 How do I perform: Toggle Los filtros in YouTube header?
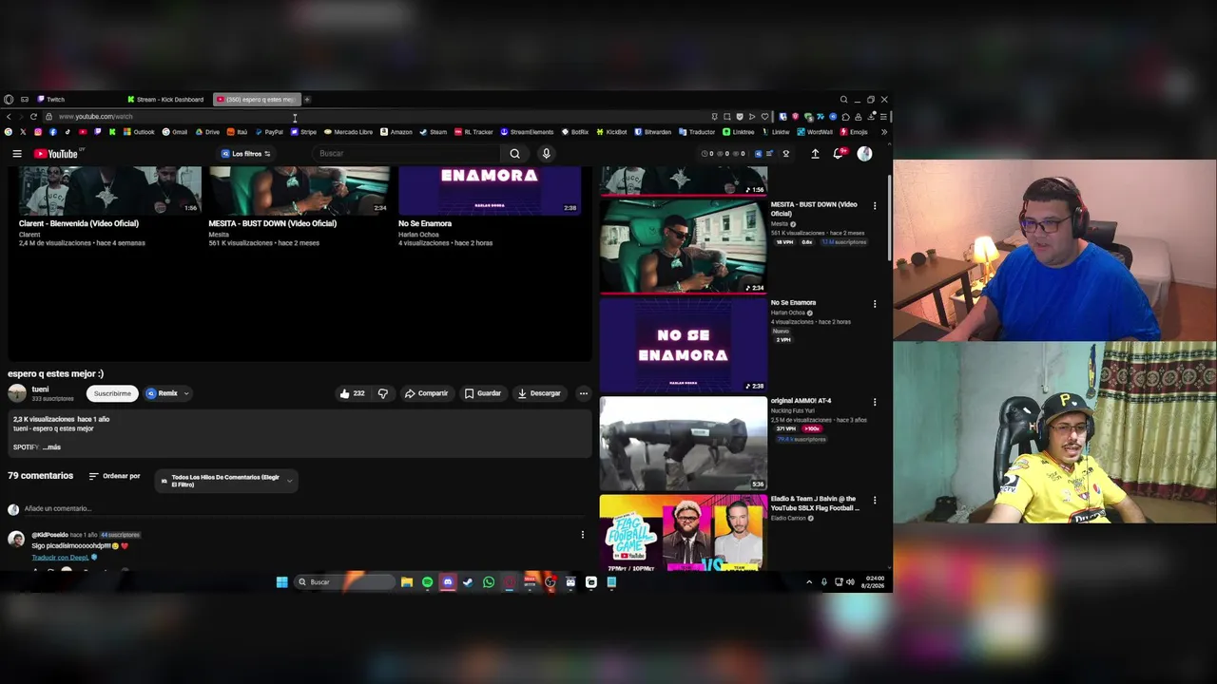(246, 154)
